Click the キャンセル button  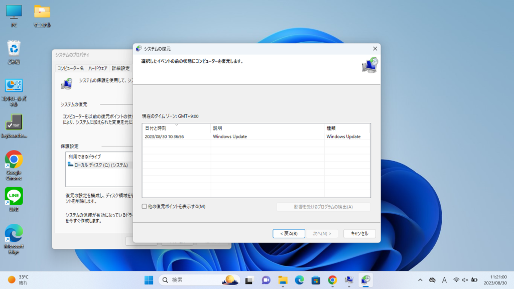coord(359,233)
